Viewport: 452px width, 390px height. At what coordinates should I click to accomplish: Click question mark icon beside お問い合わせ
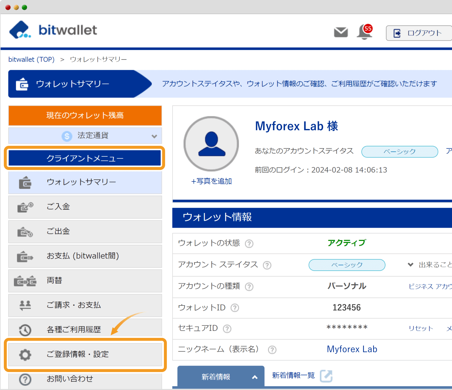(25, 380)
